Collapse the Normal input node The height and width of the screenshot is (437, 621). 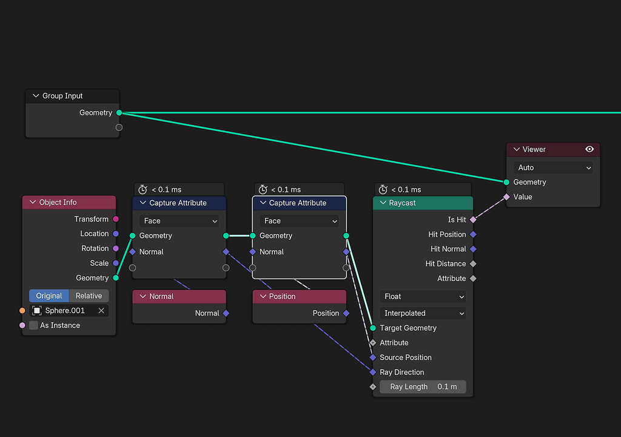pyautogui.click(x=143, y=296)
